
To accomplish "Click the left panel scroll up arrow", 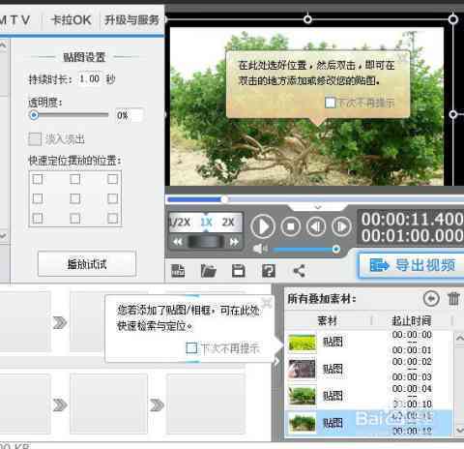I will (3, 45).
